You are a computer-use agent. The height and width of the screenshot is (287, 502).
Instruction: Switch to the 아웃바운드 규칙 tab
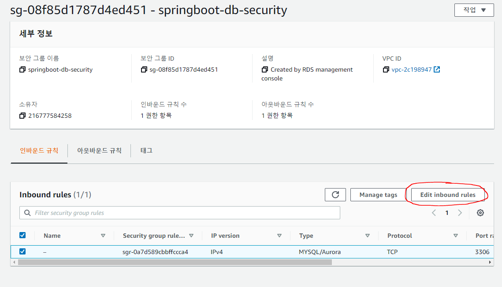(x=99, y=150)
